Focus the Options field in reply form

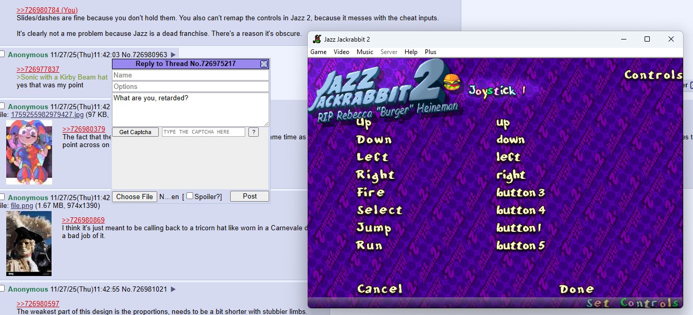click(x=191, y=87)
